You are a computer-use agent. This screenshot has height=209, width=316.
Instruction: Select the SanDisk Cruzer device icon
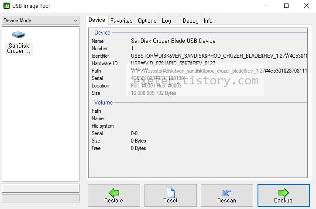click(x=18, y=42)
